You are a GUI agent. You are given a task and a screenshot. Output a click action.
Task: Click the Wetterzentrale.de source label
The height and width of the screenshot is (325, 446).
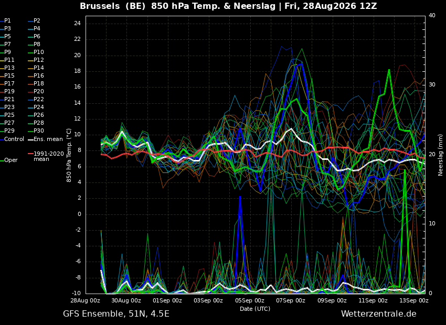[x=379, y=314]
